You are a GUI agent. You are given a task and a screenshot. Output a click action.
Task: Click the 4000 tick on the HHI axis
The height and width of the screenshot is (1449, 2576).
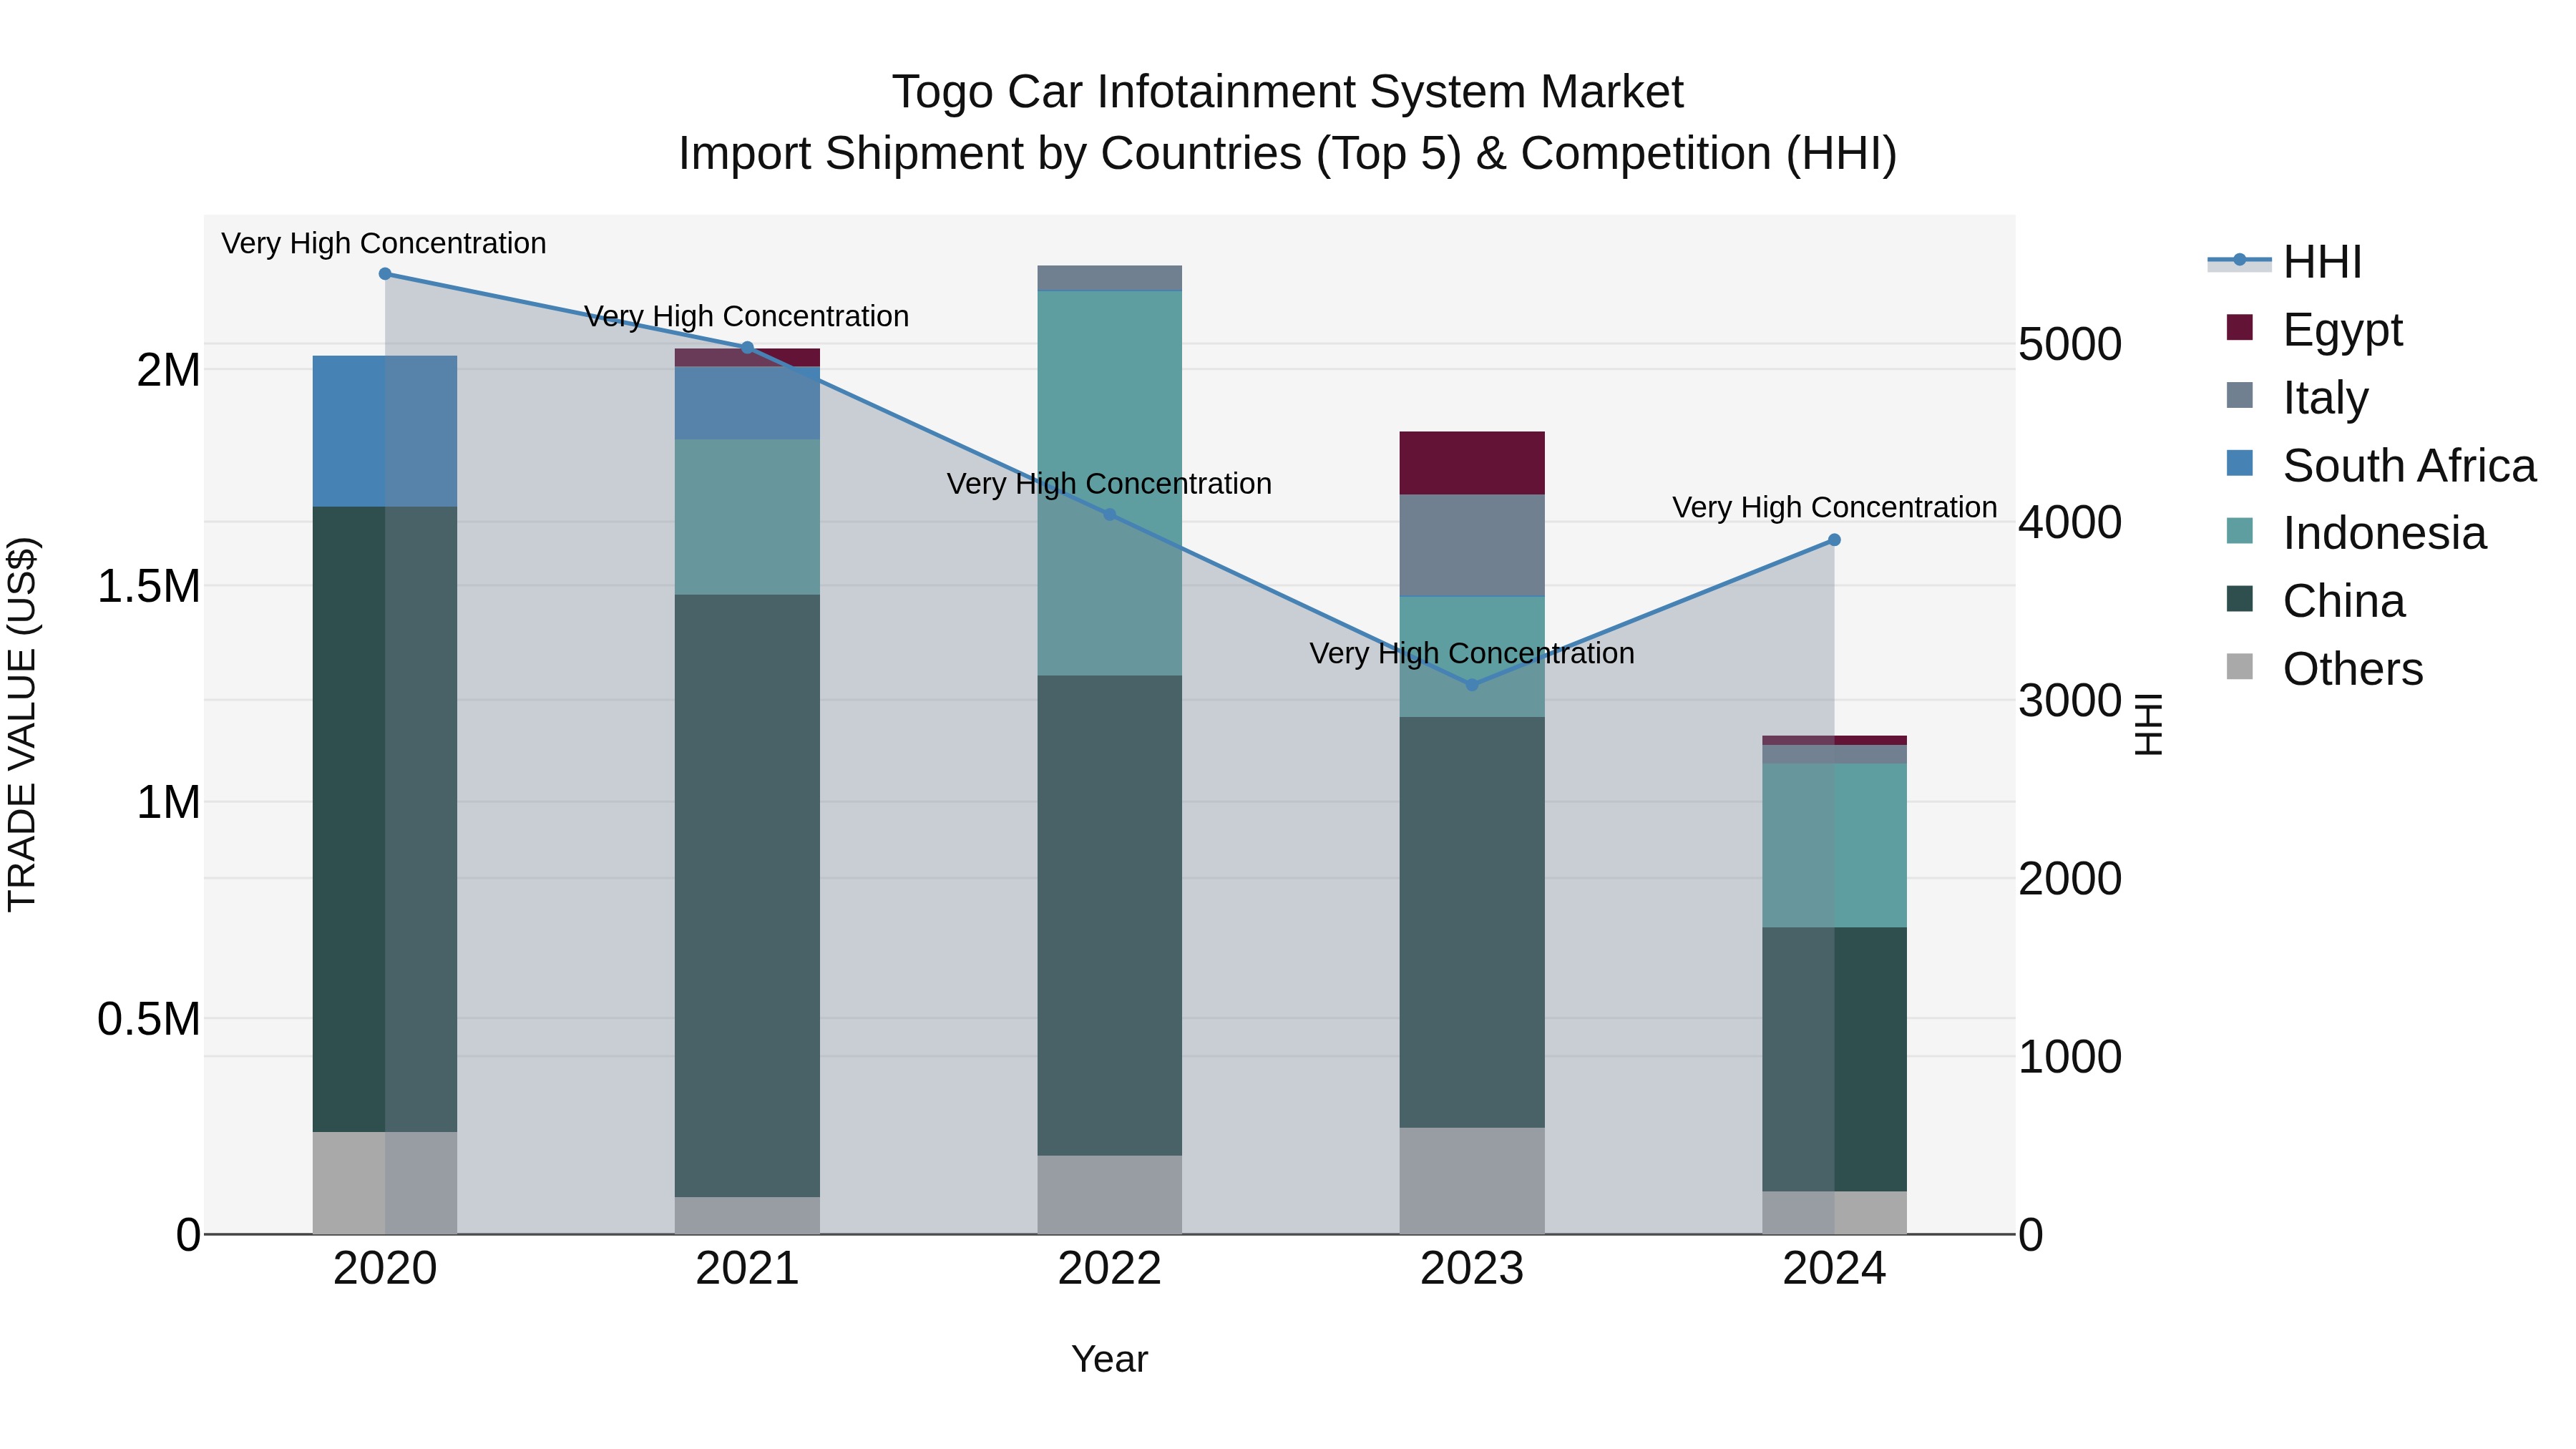(x=2070, y=522)
